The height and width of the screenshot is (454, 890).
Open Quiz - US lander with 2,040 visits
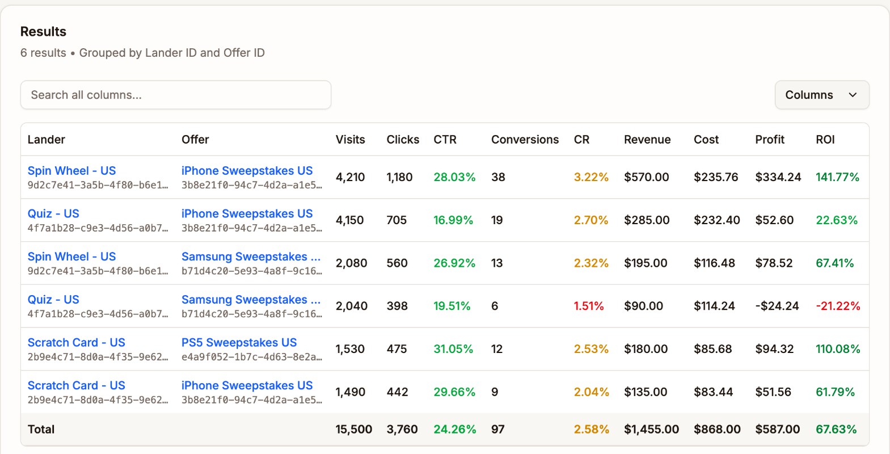[53, 300]
